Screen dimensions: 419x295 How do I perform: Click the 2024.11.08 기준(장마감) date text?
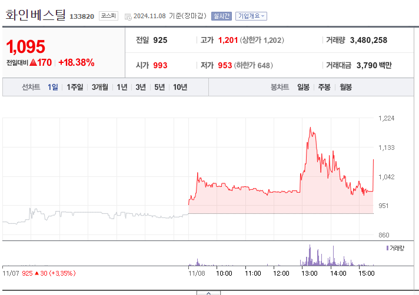169,16
